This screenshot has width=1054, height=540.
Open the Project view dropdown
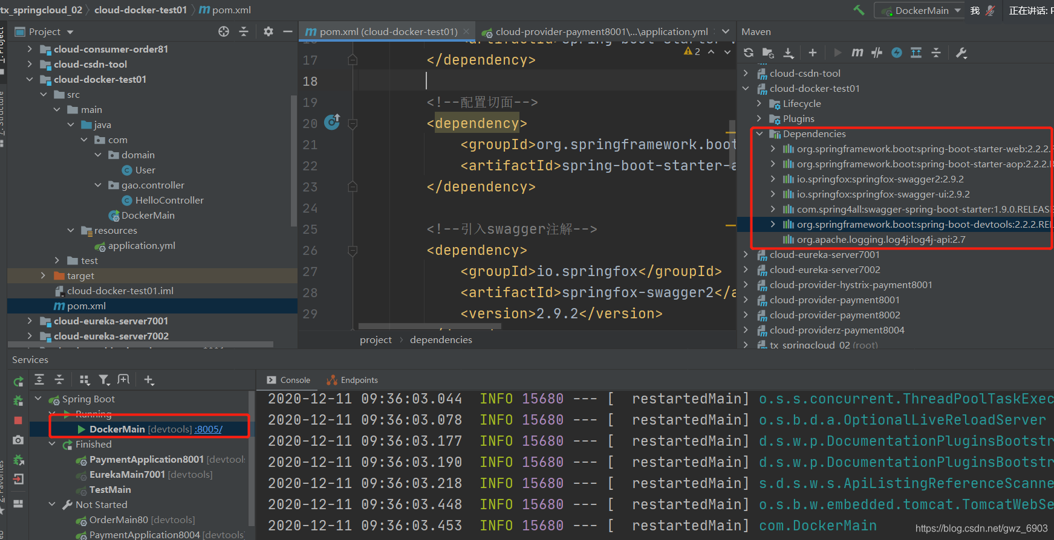[x=44, y=31]
